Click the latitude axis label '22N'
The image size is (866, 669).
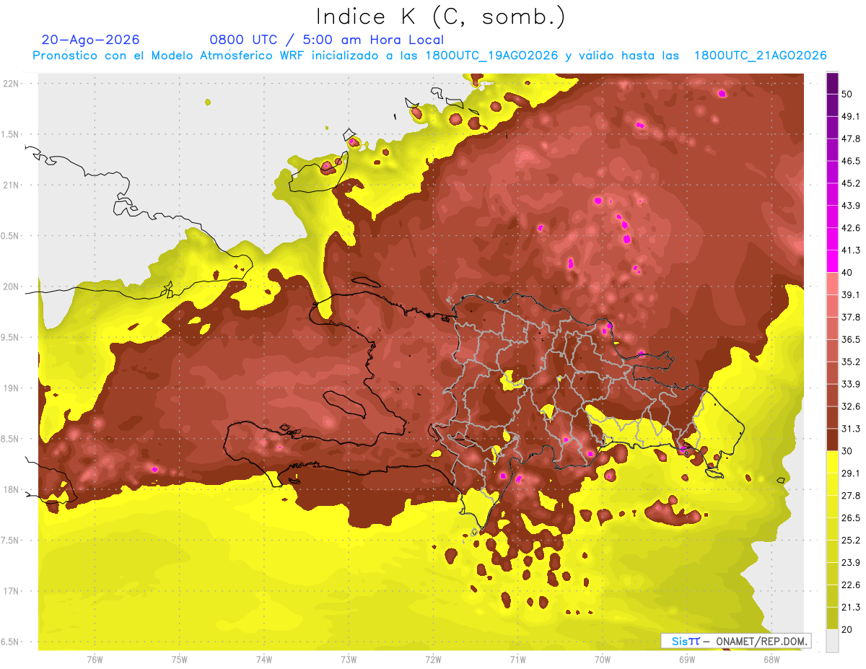pos(11,83)
